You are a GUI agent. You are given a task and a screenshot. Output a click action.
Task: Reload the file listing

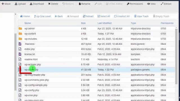88,16
